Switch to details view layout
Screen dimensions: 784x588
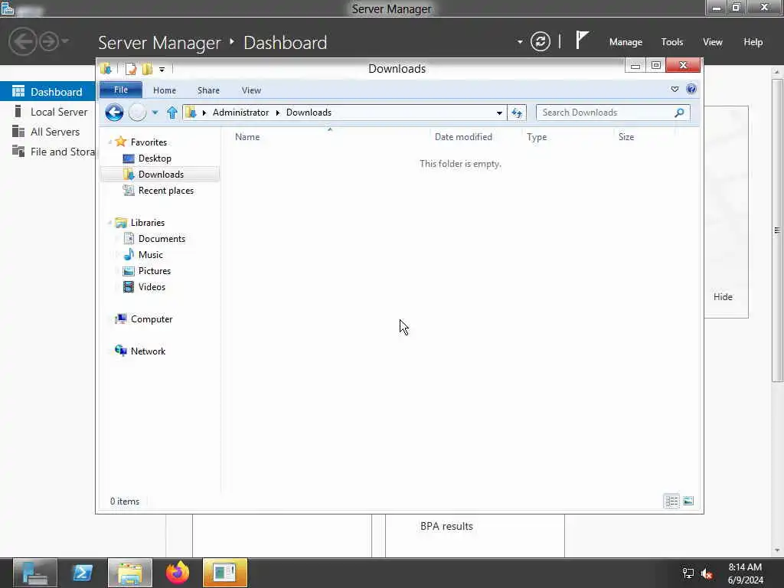671,501
